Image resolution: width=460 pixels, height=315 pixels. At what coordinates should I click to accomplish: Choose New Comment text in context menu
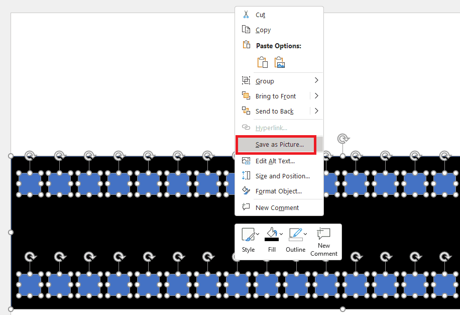[277, 208]
